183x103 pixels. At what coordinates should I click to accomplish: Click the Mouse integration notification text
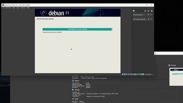point(139,15)
